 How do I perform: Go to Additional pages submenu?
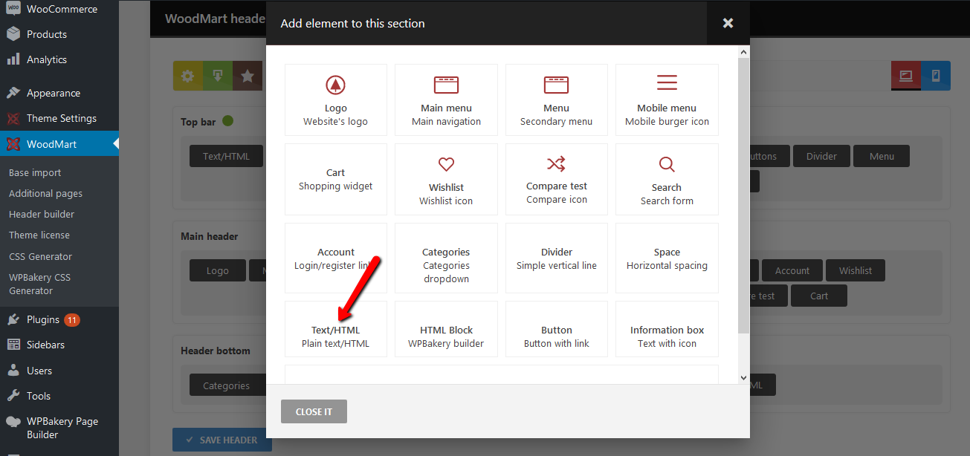45,193
